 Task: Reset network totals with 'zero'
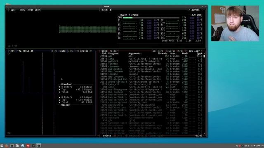(x=71, y=51)
